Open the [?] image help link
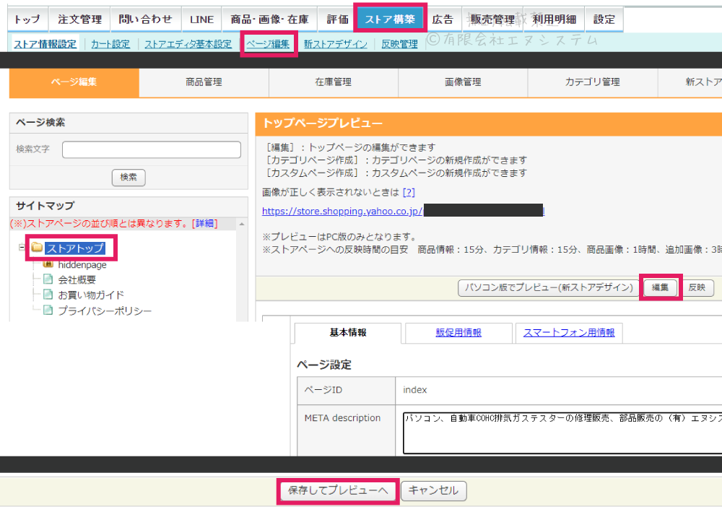 click(x=409, y=193)
